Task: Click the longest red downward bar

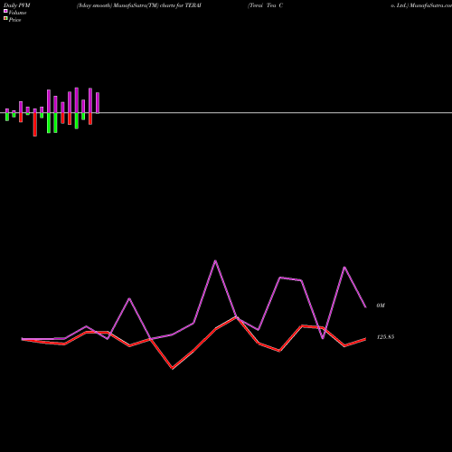Action: 35,125
